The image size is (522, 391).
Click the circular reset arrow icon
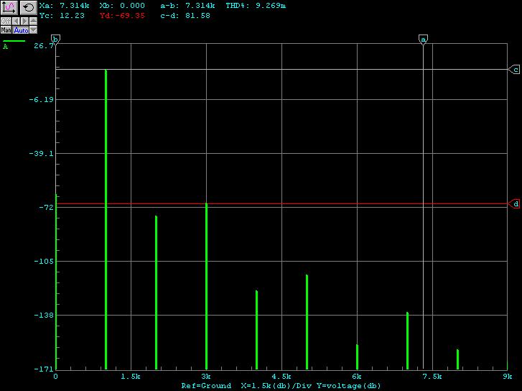pyautogui.click(x=29, y=8)
